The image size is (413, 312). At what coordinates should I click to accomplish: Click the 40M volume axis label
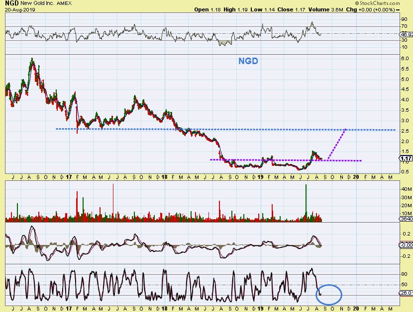[x=407, y=189]
